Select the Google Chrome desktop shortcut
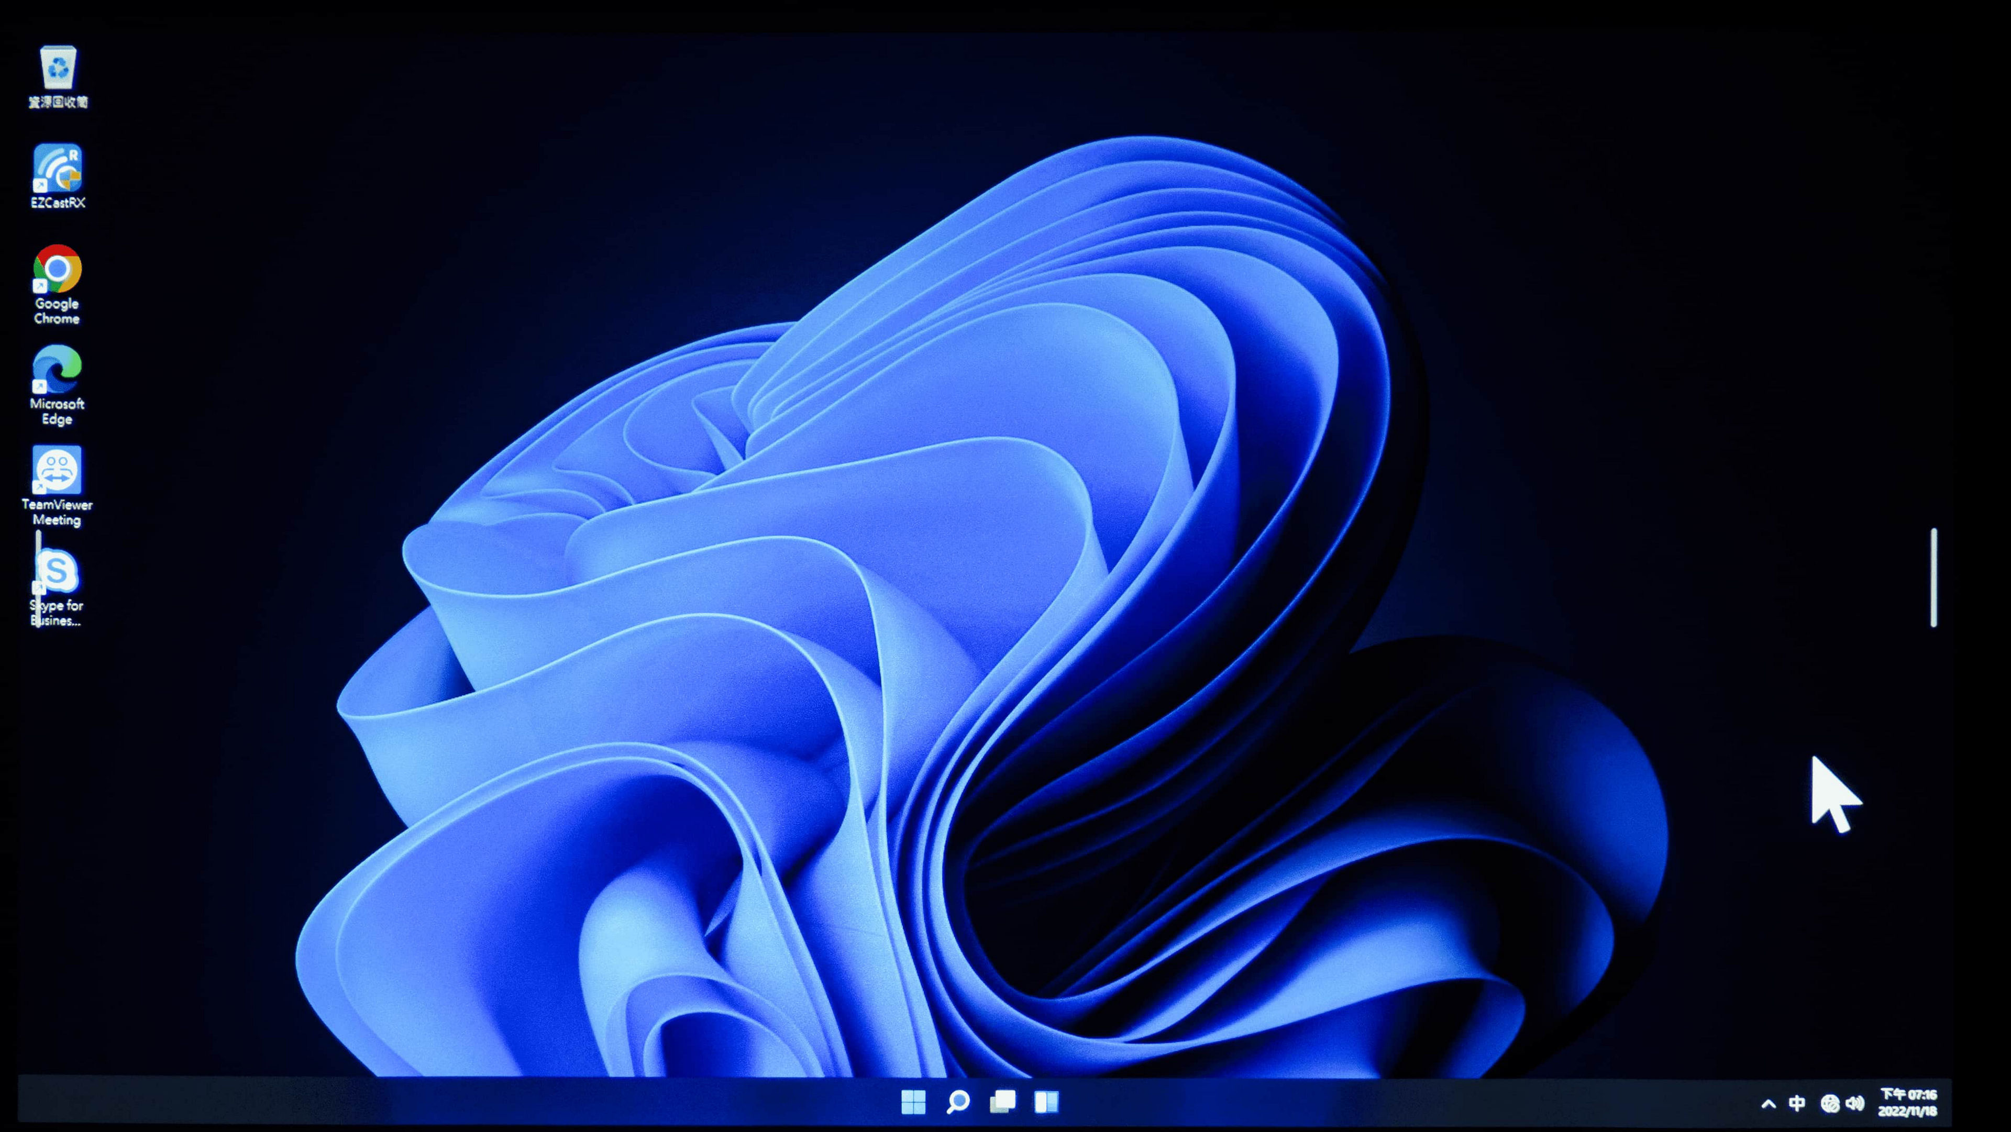 click(x=57, y=284)
